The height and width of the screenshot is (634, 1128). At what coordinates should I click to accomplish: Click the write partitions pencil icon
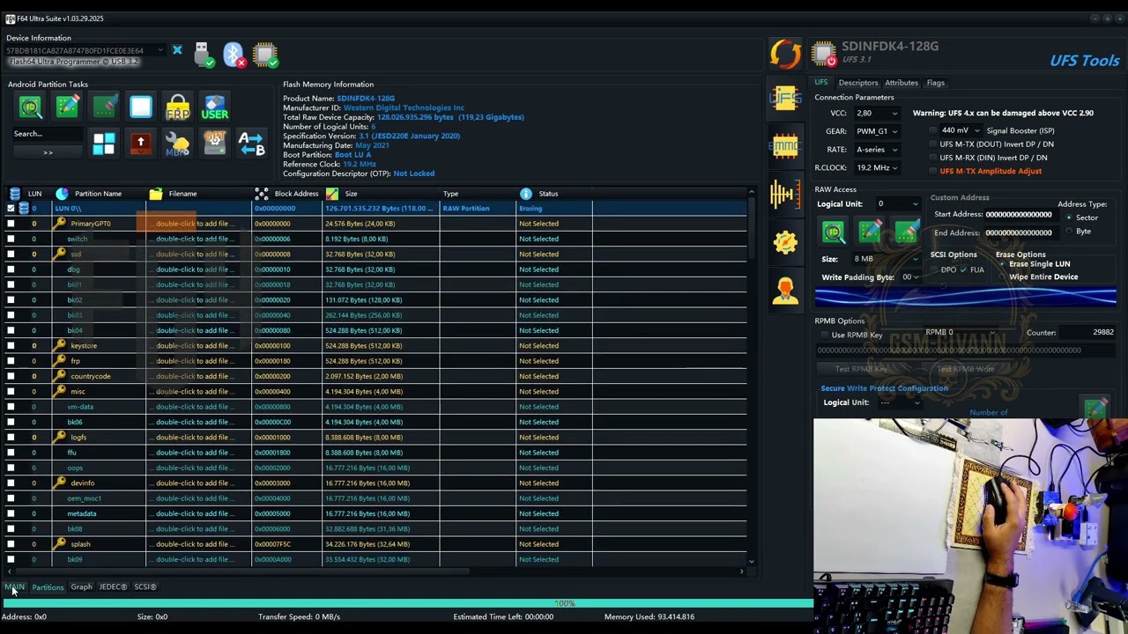point(68,107)
